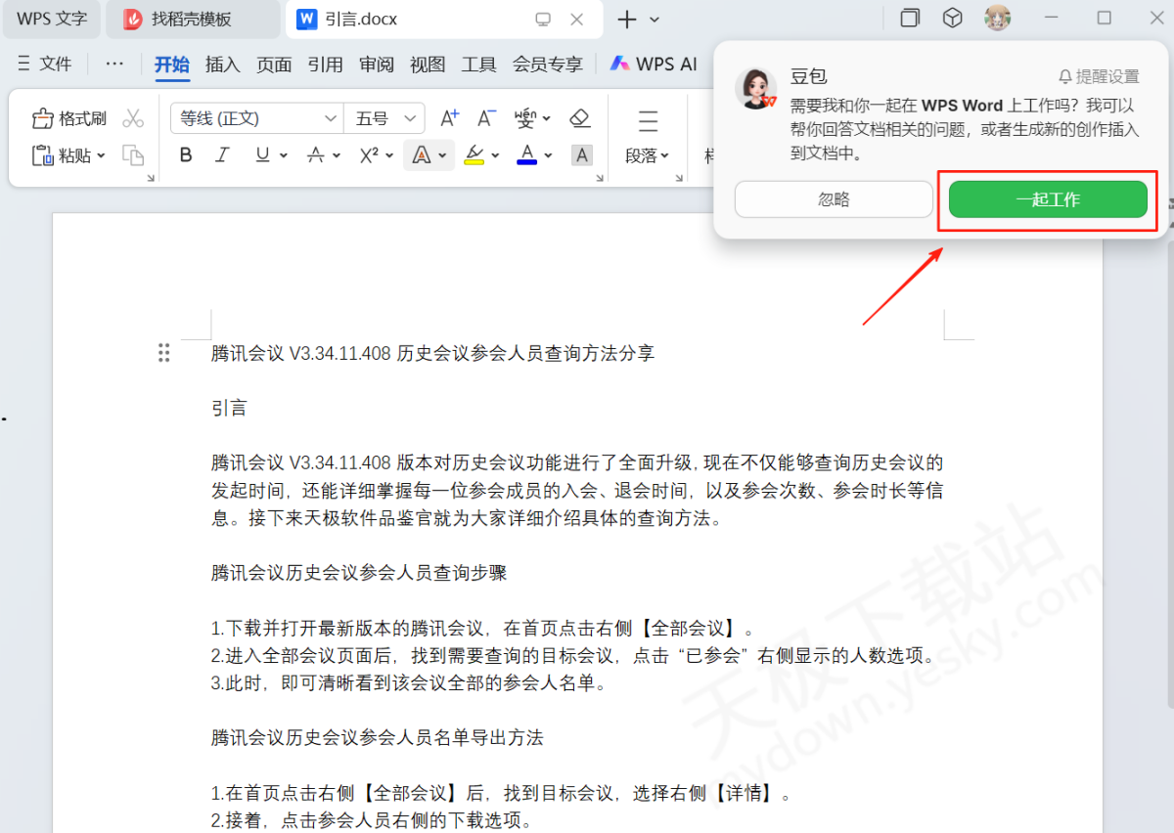Open the font size dropdown 五号
Screen dimensions: 1174x833
coord(384,118)
